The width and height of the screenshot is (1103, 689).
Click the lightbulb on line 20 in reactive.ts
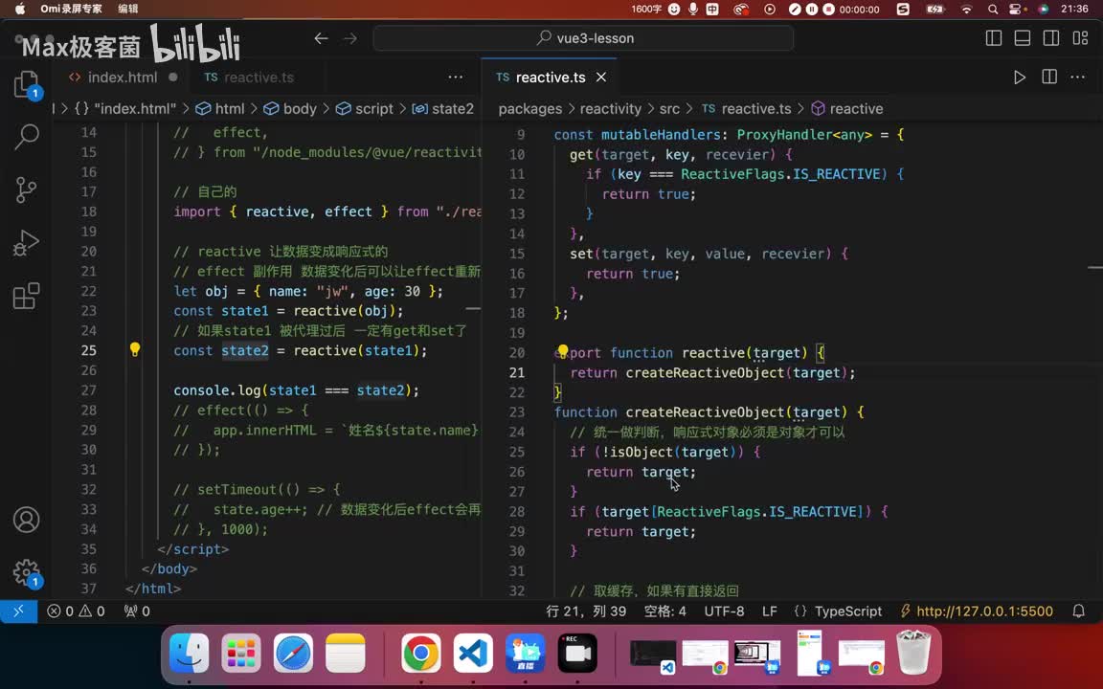563,351
